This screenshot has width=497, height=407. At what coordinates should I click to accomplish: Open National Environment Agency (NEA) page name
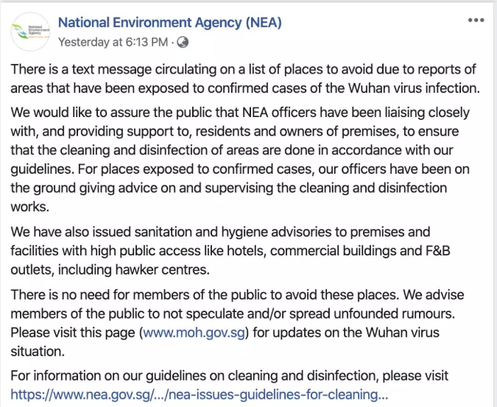tap(169, 23)
